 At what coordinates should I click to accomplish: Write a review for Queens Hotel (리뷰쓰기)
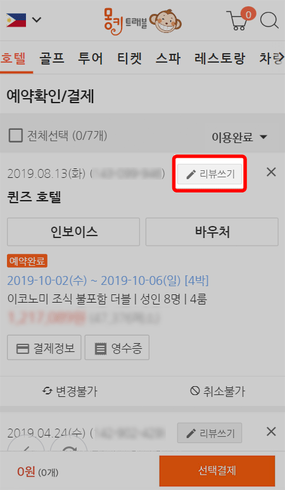tap(210, 173)
